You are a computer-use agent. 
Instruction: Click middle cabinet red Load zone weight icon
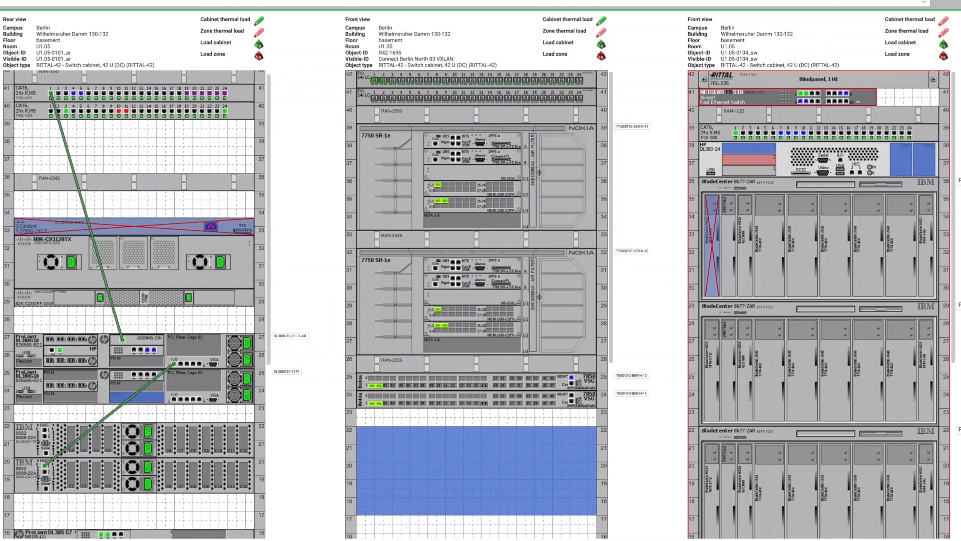pyautogui.click(x=601, y=56)
